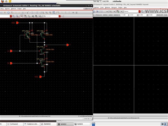168x126 pixels.
Task: Click the save disk icon in schematic toolbar
Action: coord(77,13)
